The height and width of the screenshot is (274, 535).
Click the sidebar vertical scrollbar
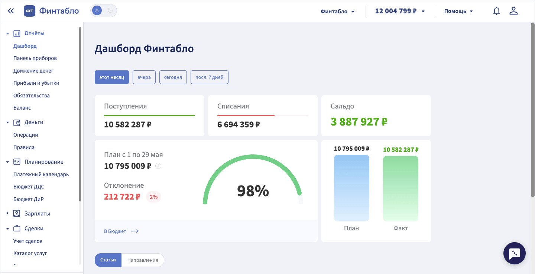(x=80, y=114)
